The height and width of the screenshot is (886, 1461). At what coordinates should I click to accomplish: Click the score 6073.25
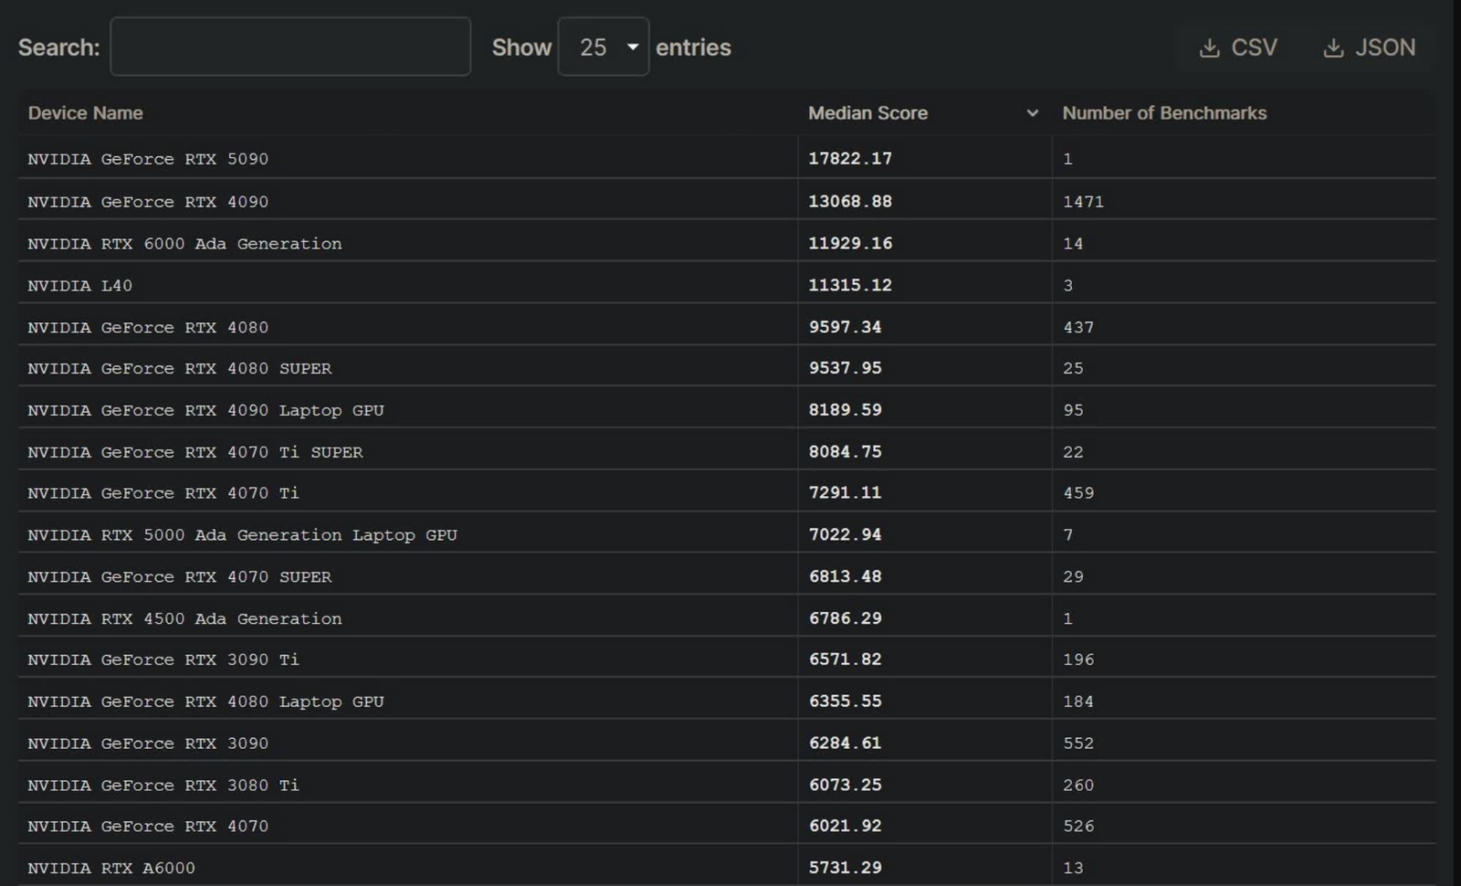[846, 785]
